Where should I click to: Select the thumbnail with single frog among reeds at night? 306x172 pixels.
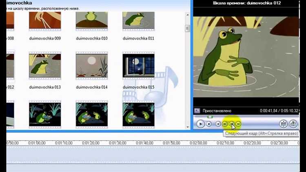[45, 114]
